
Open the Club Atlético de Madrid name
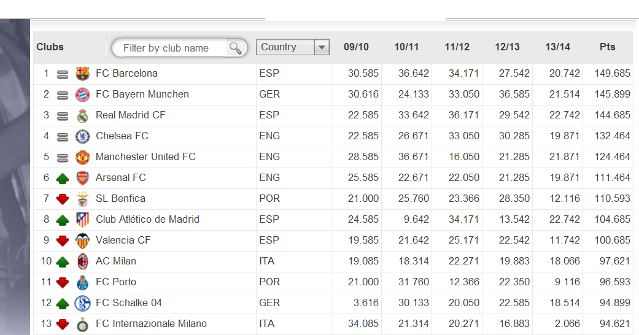pyautogui.click(x=147, y=219)
